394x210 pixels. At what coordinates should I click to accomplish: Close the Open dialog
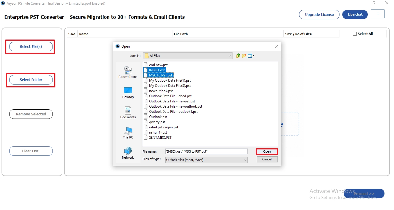[x=276, y=46]
